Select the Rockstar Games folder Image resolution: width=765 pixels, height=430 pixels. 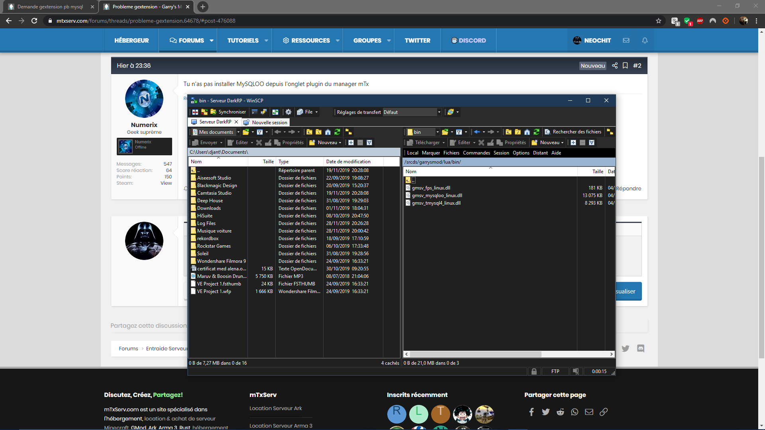click(214, 246)
